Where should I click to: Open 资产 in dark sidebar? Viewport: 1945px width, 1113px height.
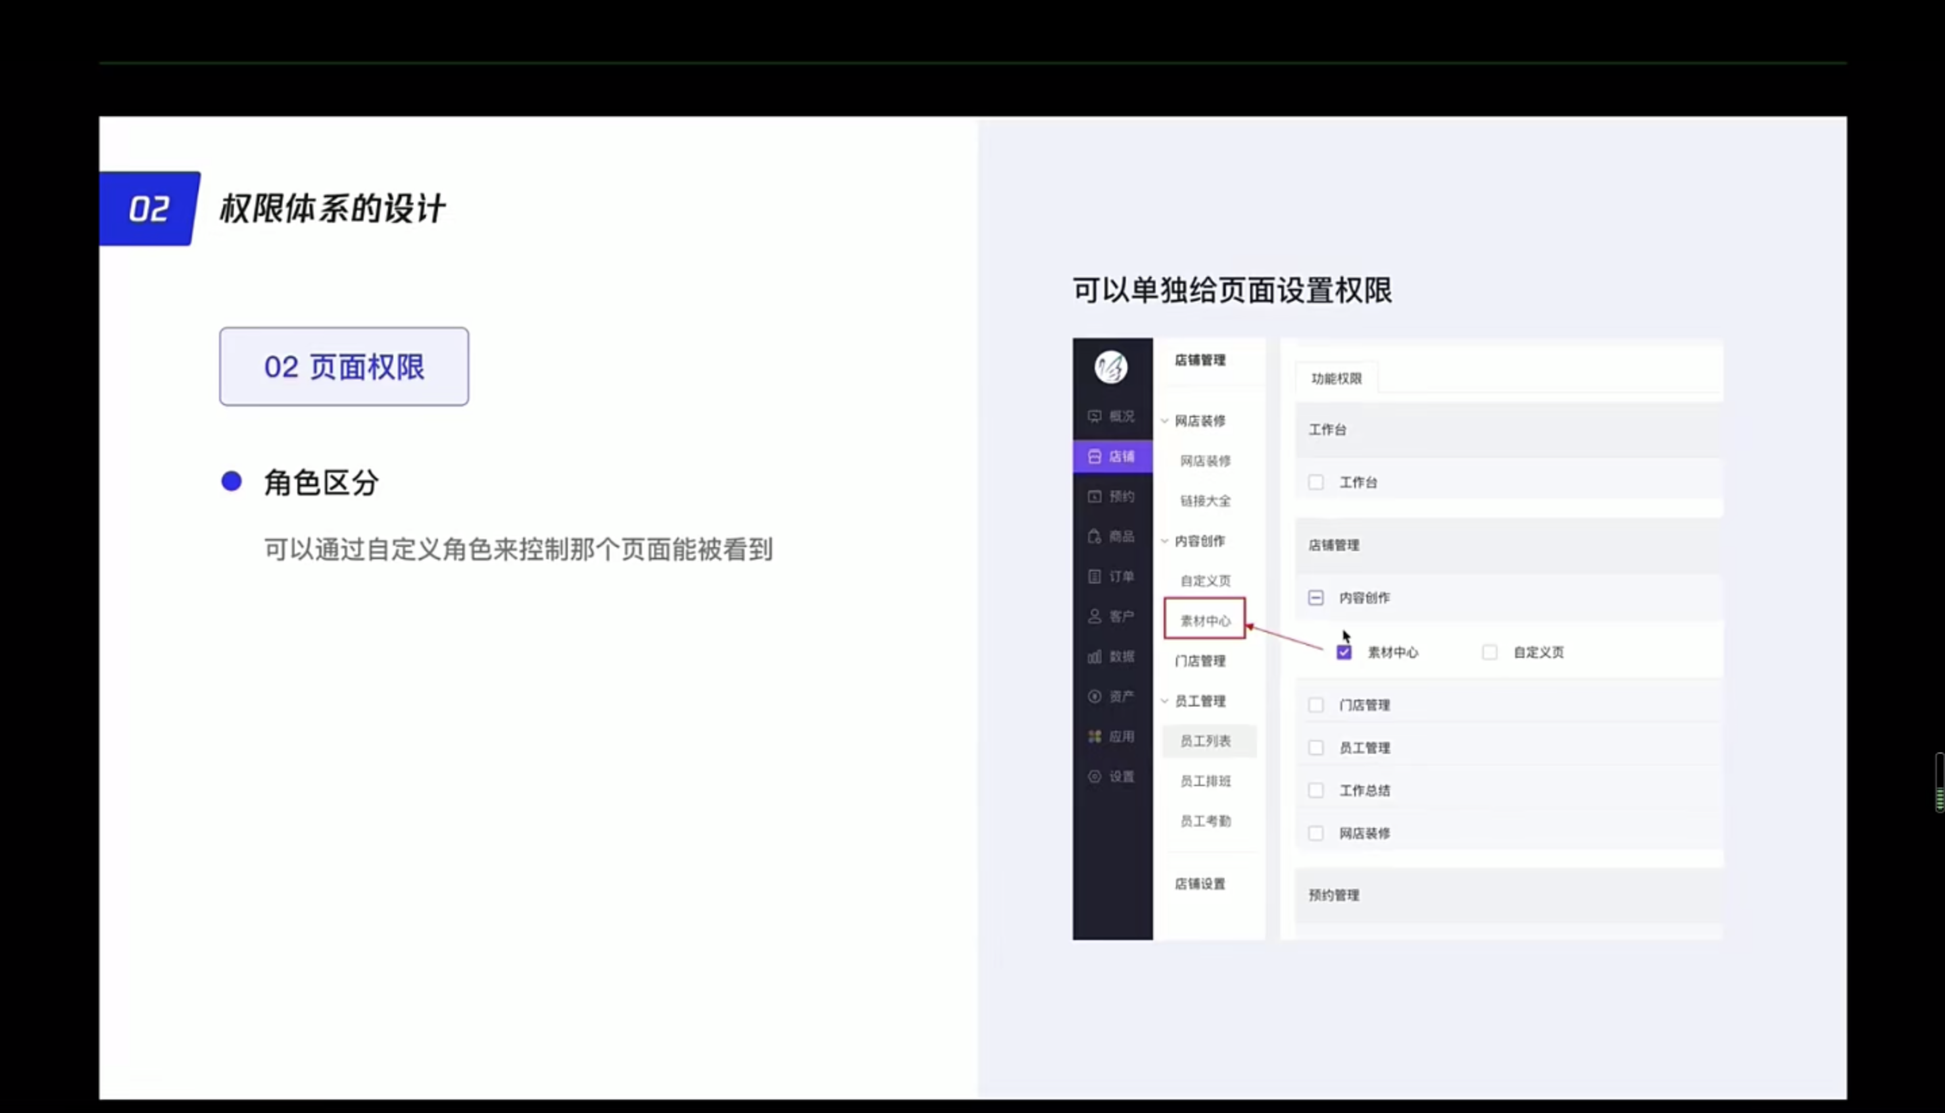(1111, 696)
